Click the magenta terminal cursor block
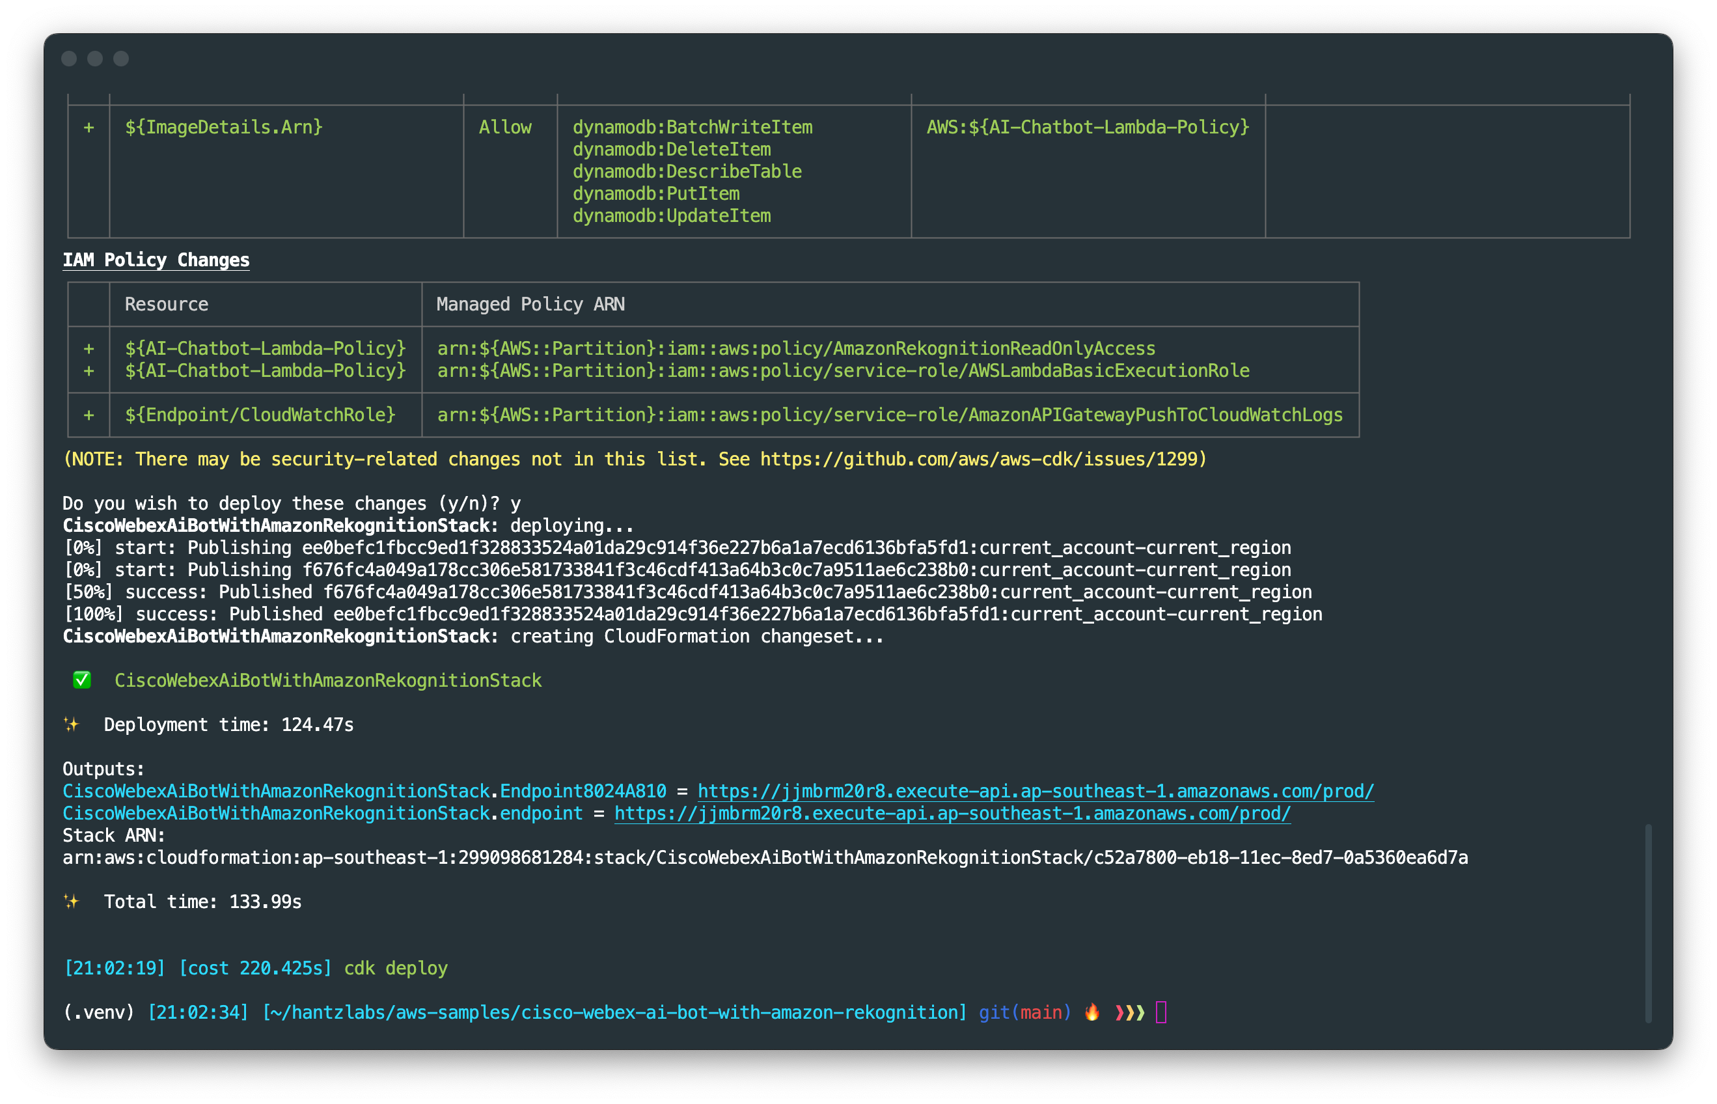1717x1104 pixels. (x=1161, y=1012)
